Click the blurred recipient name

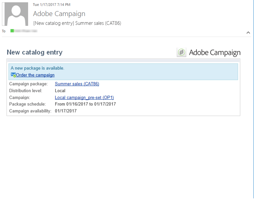26,31
